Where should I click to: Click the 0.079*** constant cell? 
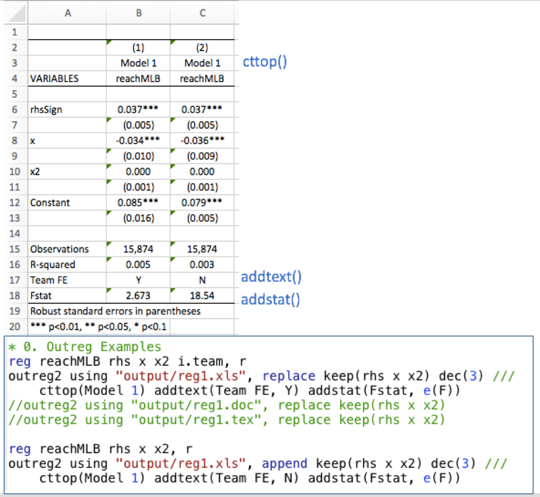coord(202,202)
